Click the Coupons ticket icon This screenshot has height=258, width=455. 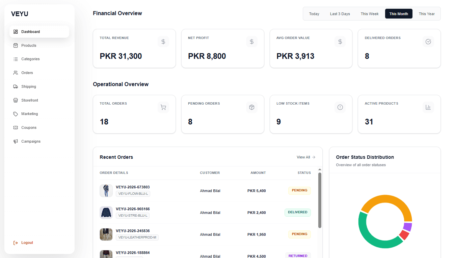pyautogui.click(x=16, y=128)
